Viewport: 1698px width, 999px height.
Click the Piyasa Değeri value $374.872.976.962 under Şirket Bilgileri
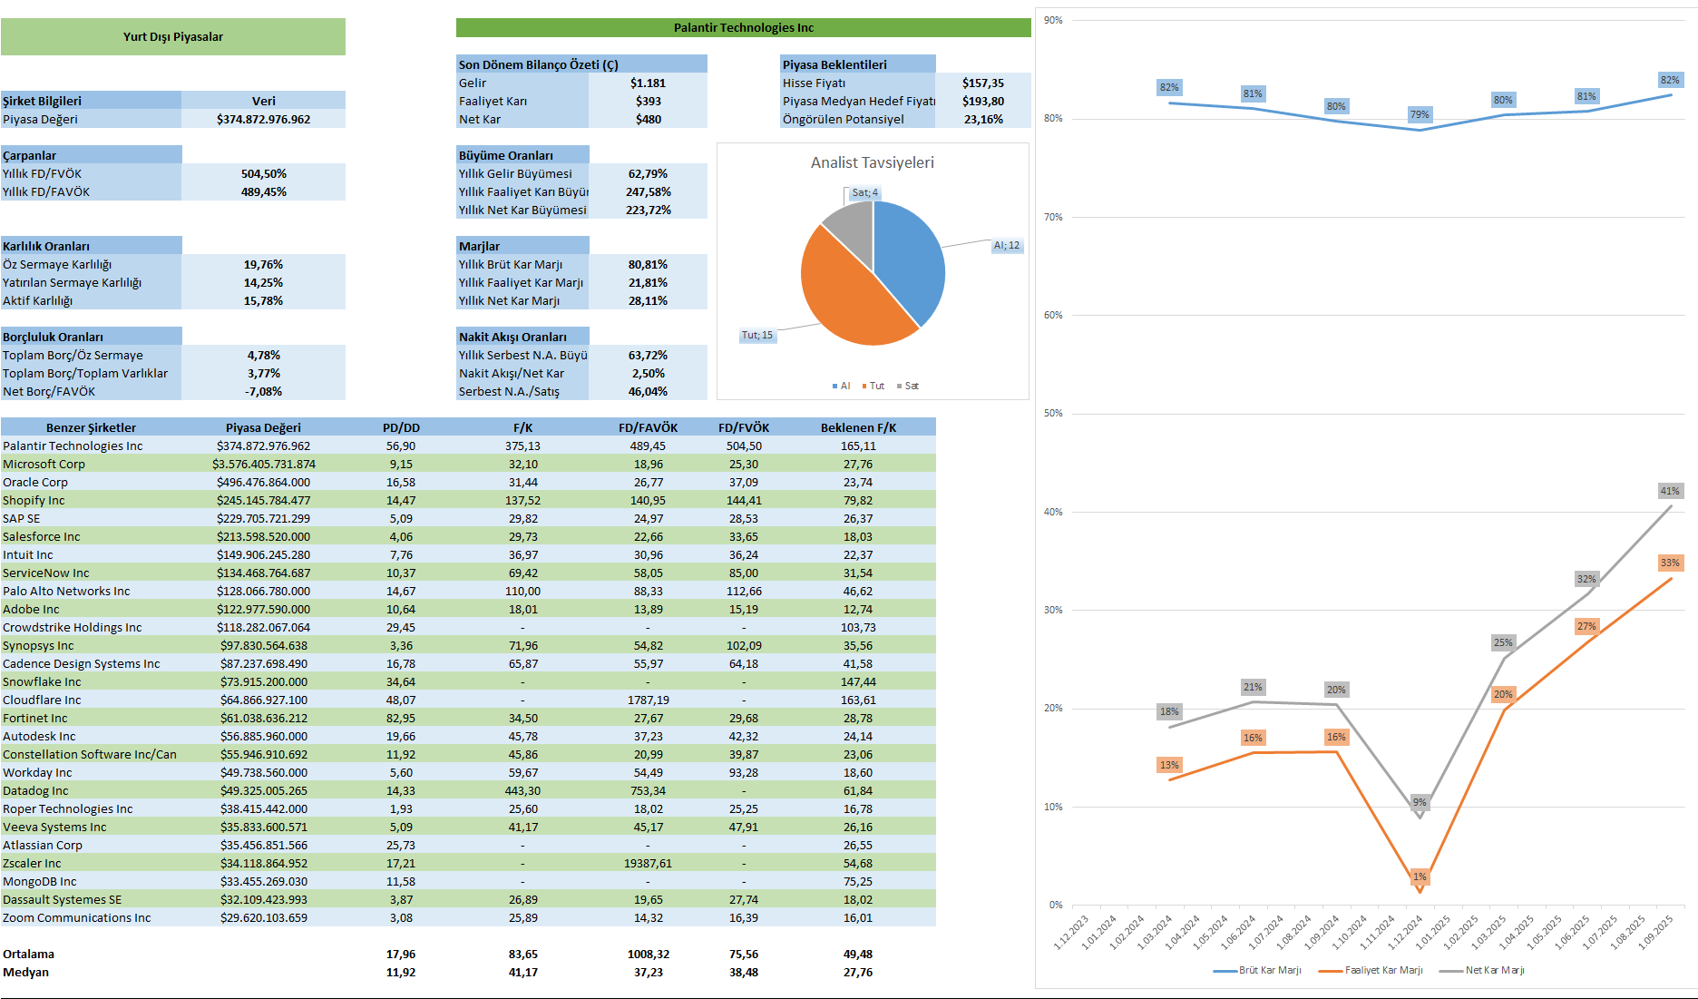[263, 119]
